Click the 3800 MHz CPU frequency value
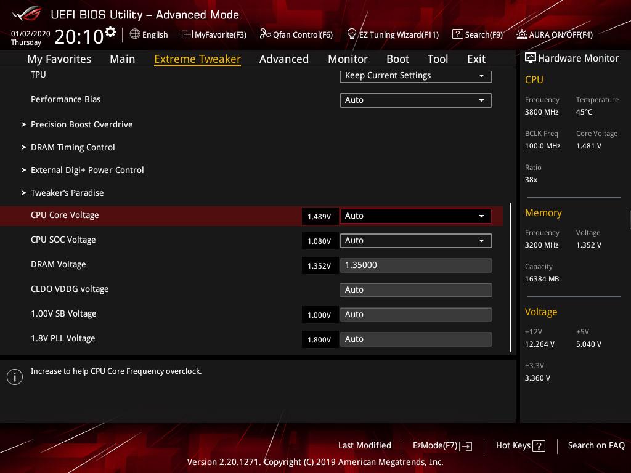 (542, 112)
